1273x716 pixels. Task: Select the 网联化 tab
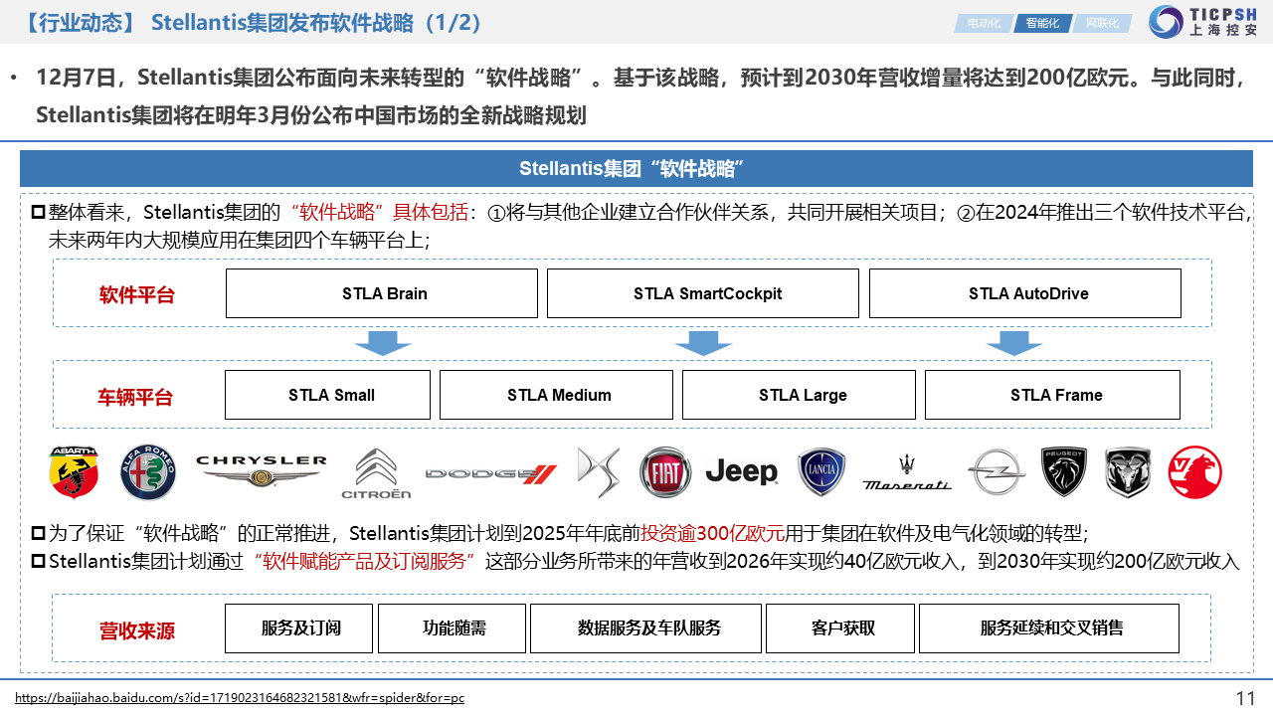coord(1102,23)
